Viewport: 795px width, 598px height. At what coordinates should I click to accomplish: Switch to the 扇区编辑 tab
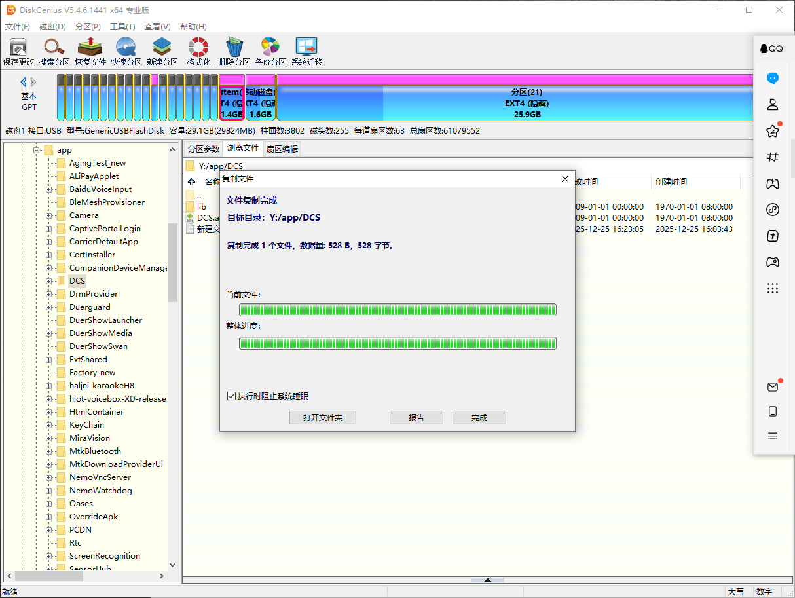tap(282, 148)
